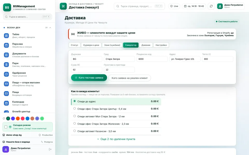Click the demo-shop.bg store icon

click(x=4, y=135)
